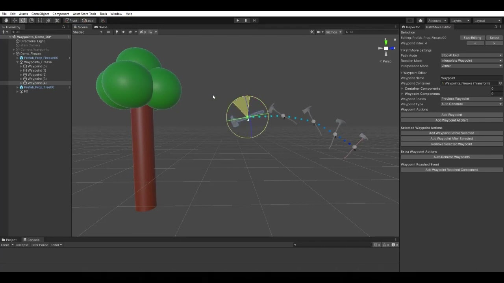The image size is (504, 283).
Task: Select Prefab_Prop_Fireaxe00 in Hierarchy
Action: 41,58
